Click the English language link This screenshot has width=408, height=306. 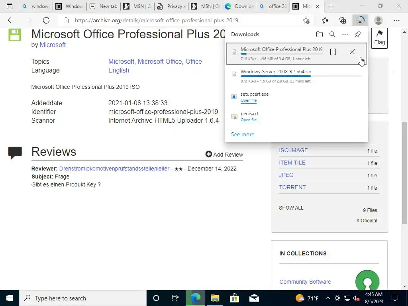(x=119, y=70)
